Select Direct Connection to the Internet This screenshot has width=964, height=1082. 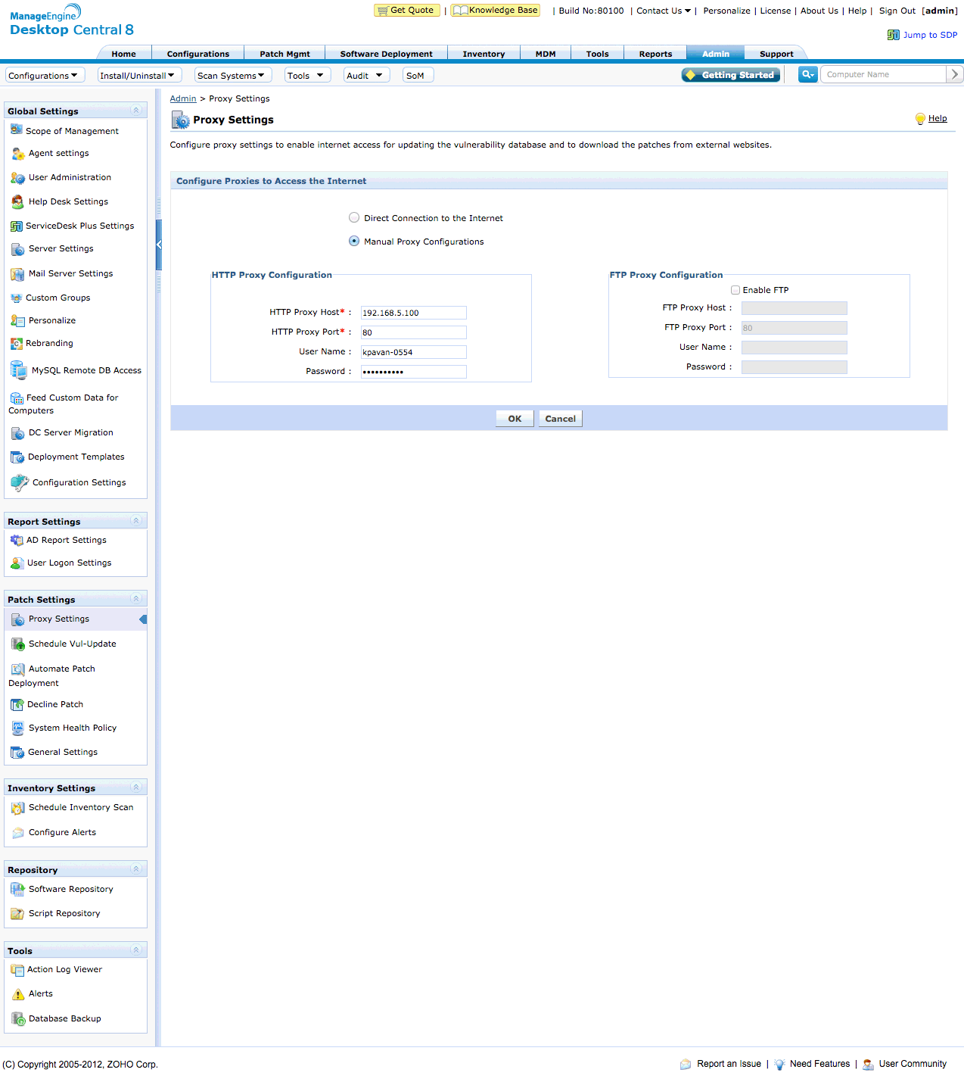pos(354,218)
